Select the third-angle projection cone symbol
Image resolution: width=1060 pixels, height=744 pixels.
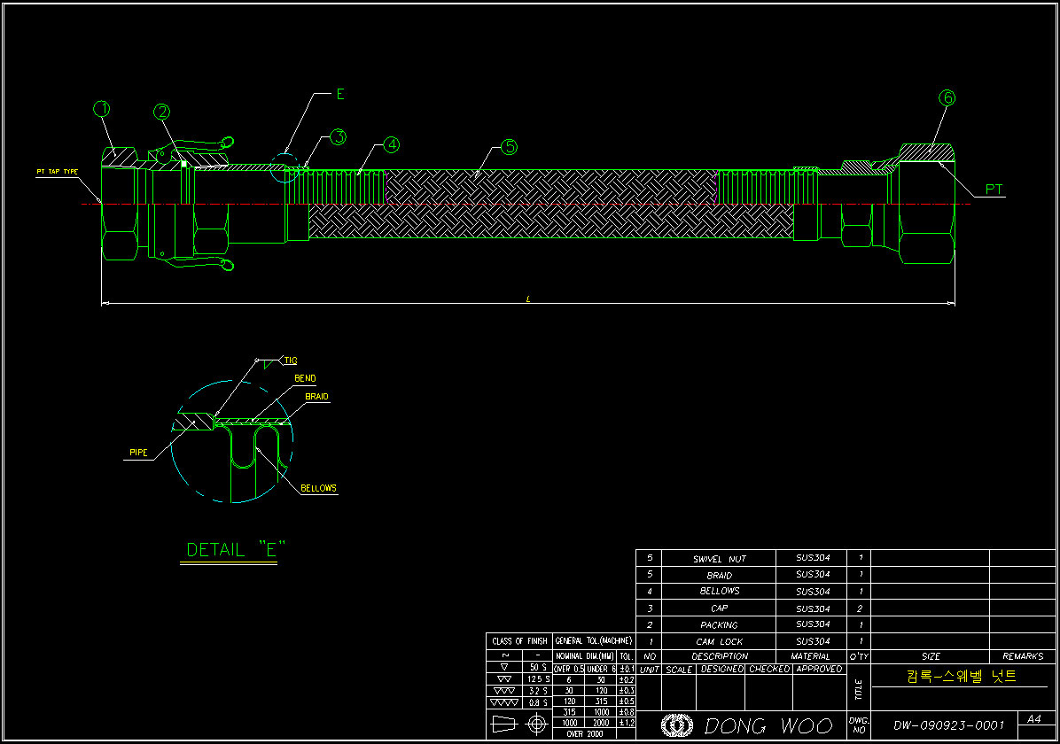coord(504,725)
